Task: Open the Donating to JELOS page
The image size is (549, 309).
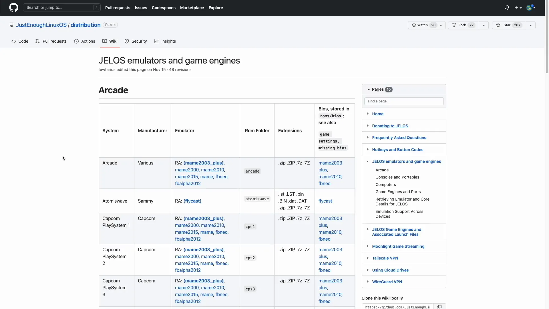Action: 390,126
